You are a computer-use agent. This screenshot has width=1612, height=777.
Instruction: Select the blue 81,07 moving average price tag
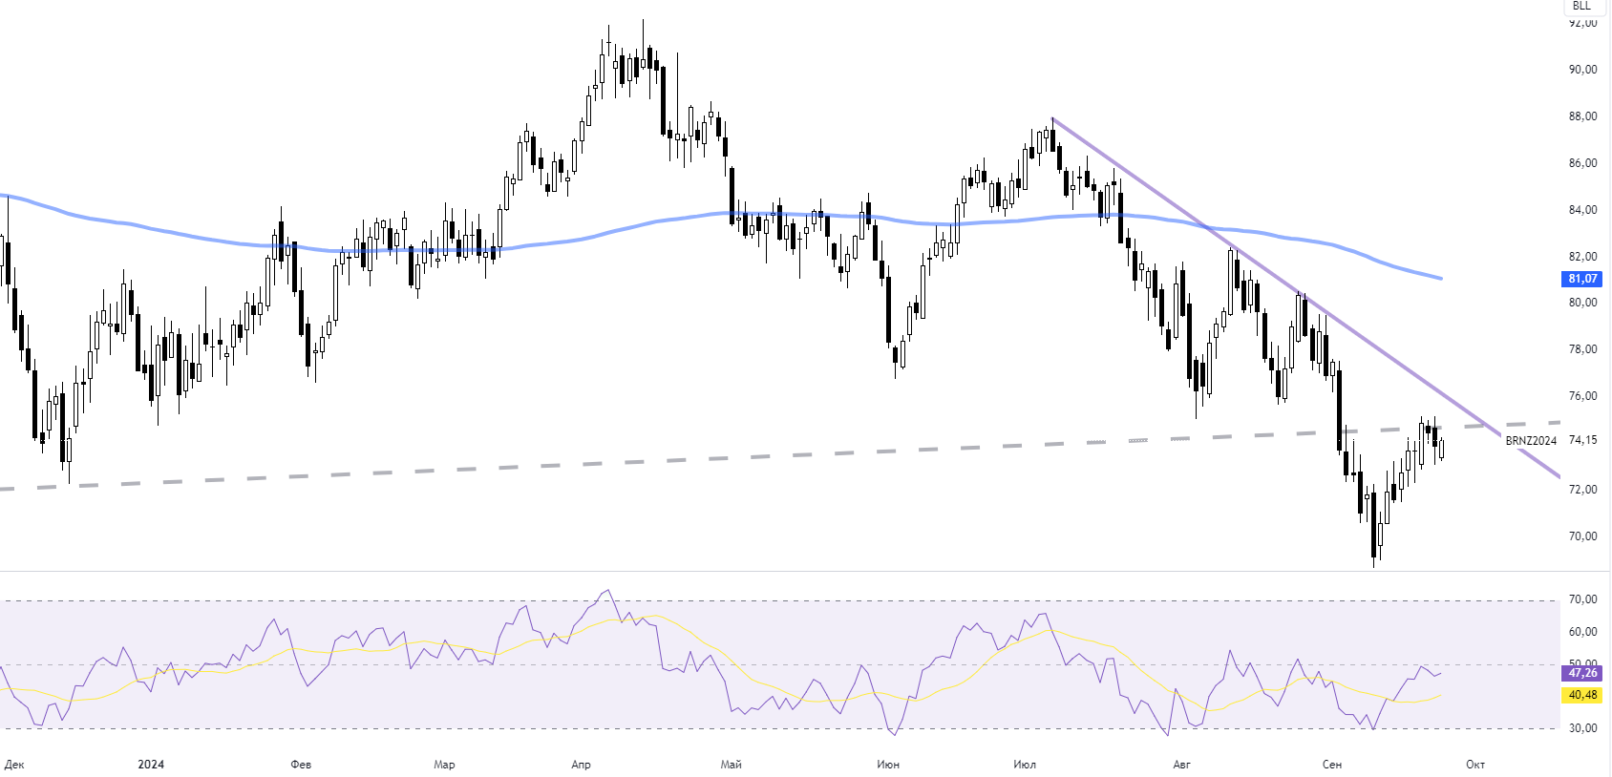tap(1582, 279)
